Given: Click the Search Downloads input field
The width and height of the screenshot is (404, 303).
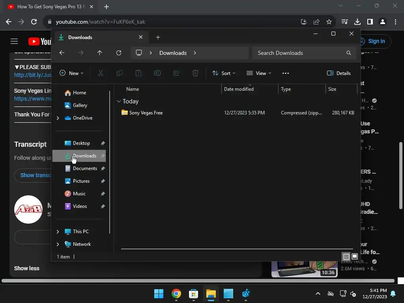Looking at the screenshot, I should [x=304, y=53].
